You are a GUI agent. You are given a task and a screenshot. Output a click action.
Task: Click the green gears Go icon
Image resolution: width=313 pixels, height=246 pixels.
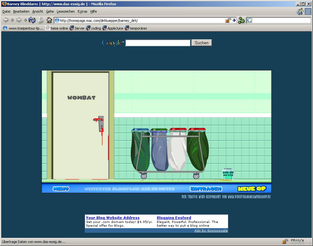(x=242, y=21)
